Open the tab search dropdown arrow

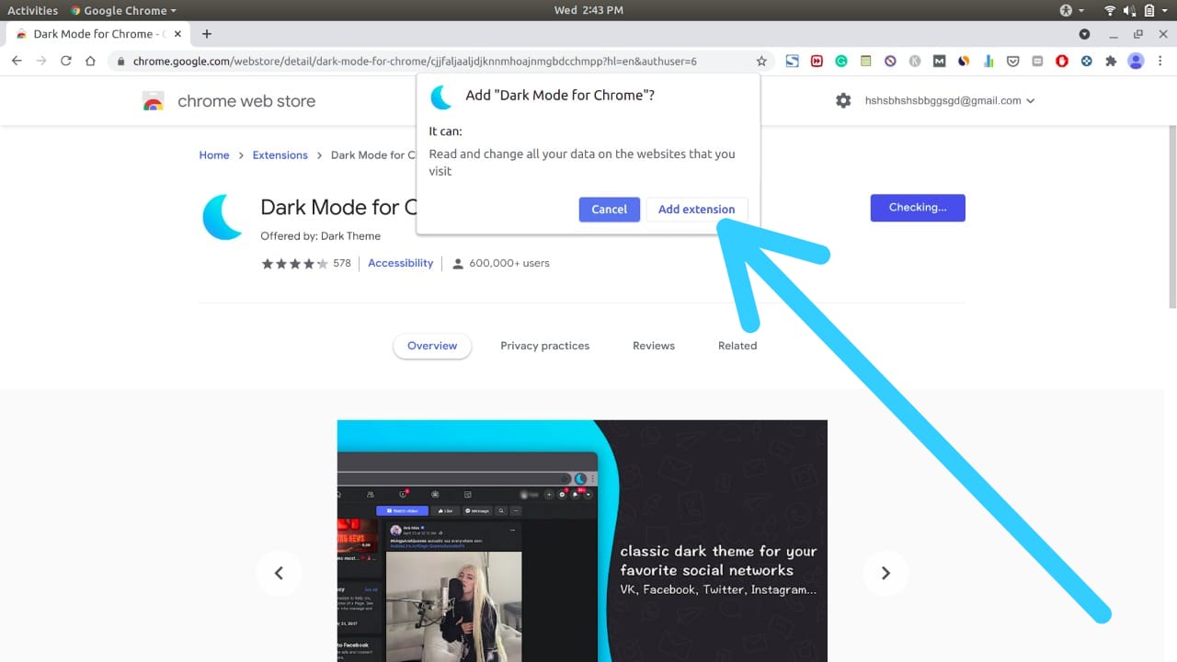click(x=1084, y=34)
